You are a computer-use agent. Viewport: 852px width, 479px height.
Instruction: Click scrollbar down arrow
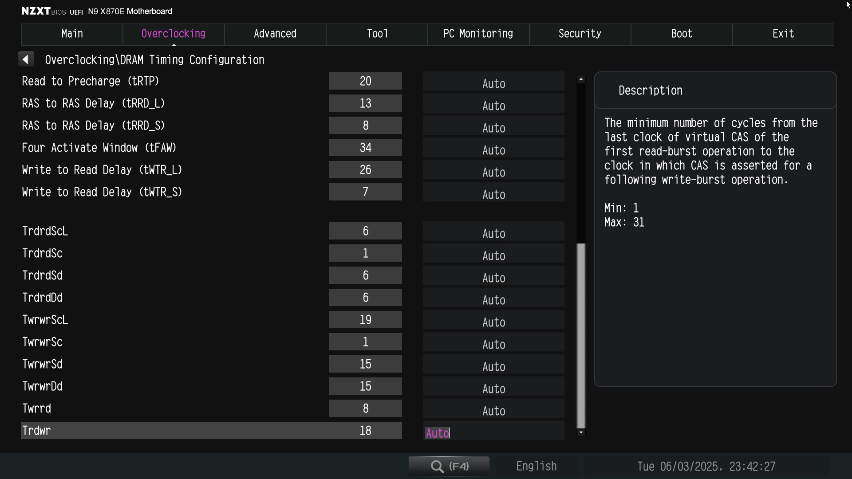(x=581, y=432)
